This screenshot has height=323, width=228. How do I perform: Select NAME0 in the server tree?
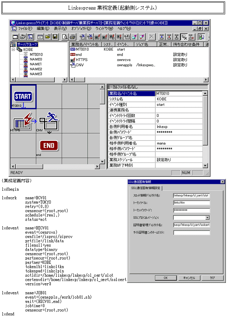[x=36, y=59]
